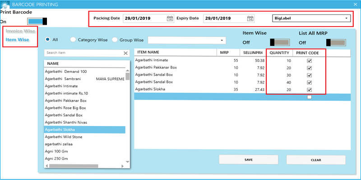
Task: Open the category/group filter dropdown
Action: click(222, 40)
